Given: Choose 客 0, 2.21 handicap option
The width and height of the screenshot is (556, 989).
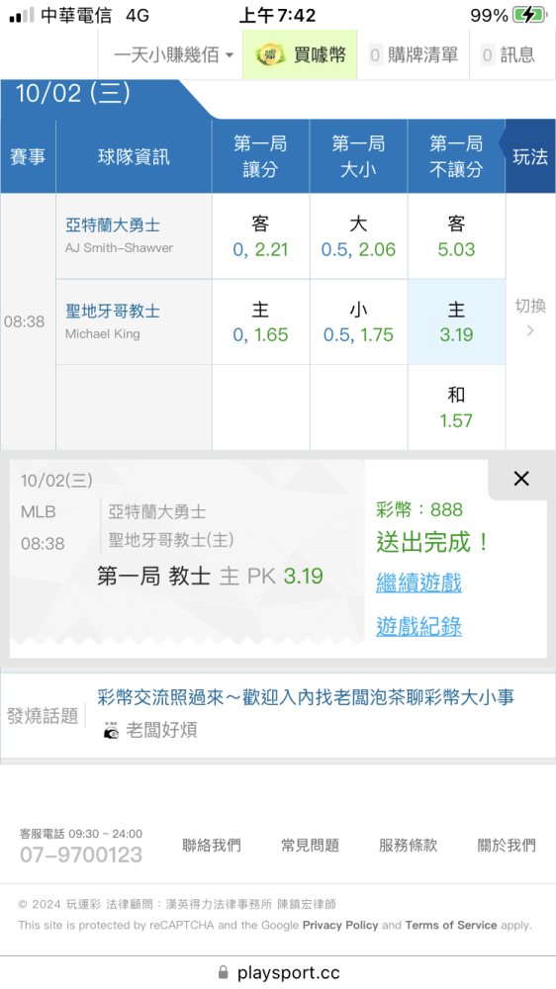Looking at the screenshot, I should [260, 236].
